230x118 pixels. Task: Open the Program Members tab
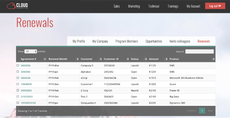coord(127,41)
